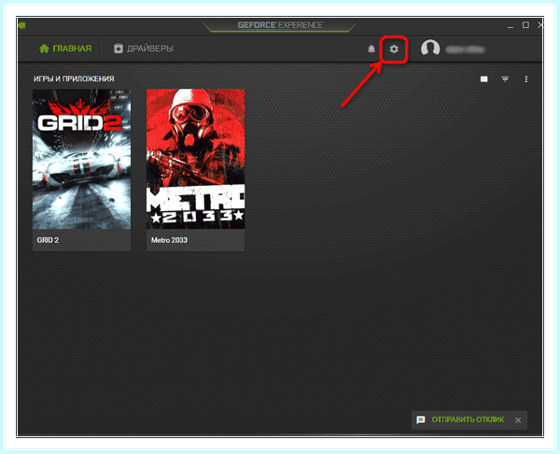Click the user avatar icon
This screenshot has height=454, width=560.
[x=430, y=49]
